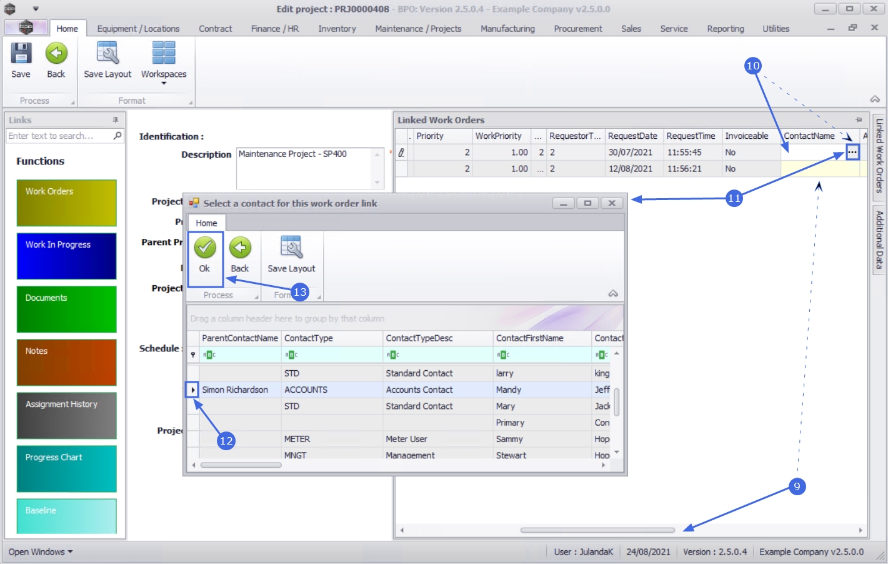This screenshot has width=888, height=564.
Task: Open the Progress Chart tile
Action: [x=66, y=468]
